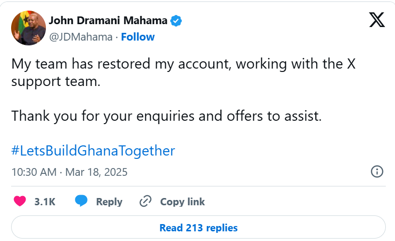Open the @JDMahama handle link
Image resolution: width=395 pixels, height=241 pixels.
click(81, 37)
